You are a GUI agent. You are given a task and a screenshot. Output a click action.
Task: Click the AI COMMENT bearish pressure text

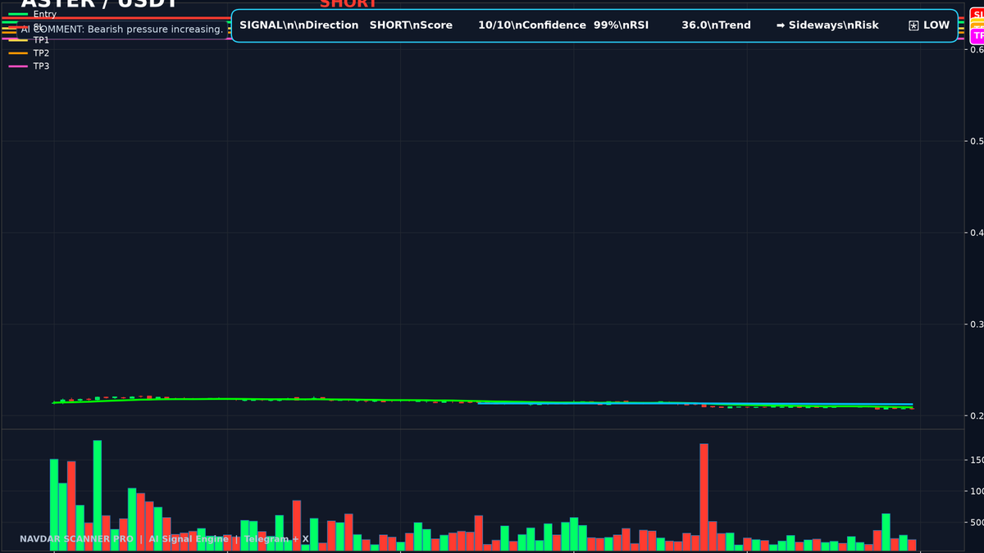122,29
